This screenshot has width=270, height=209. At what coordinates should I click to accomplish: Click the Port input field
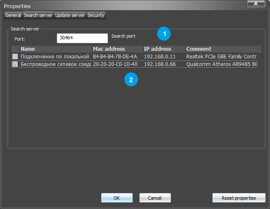(82, 38)
